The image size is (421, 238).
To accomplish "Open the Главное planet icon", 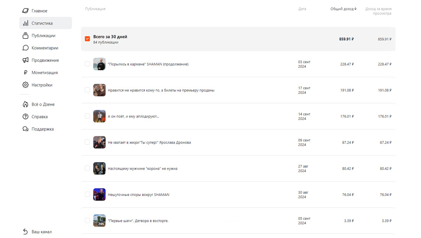I will pos(25,11).
